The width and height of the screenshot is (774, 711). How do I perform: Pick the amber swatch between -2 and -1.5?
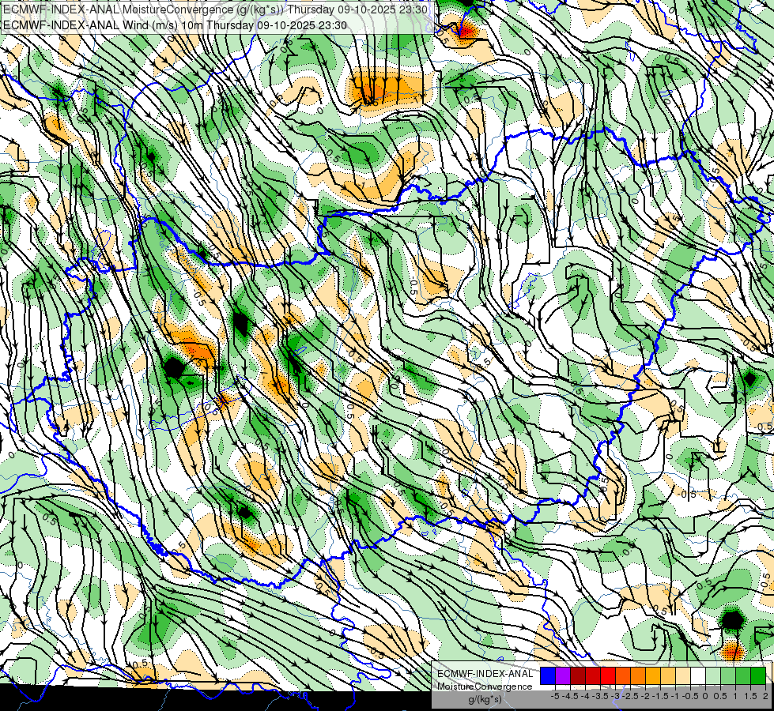tap(653, 676)
